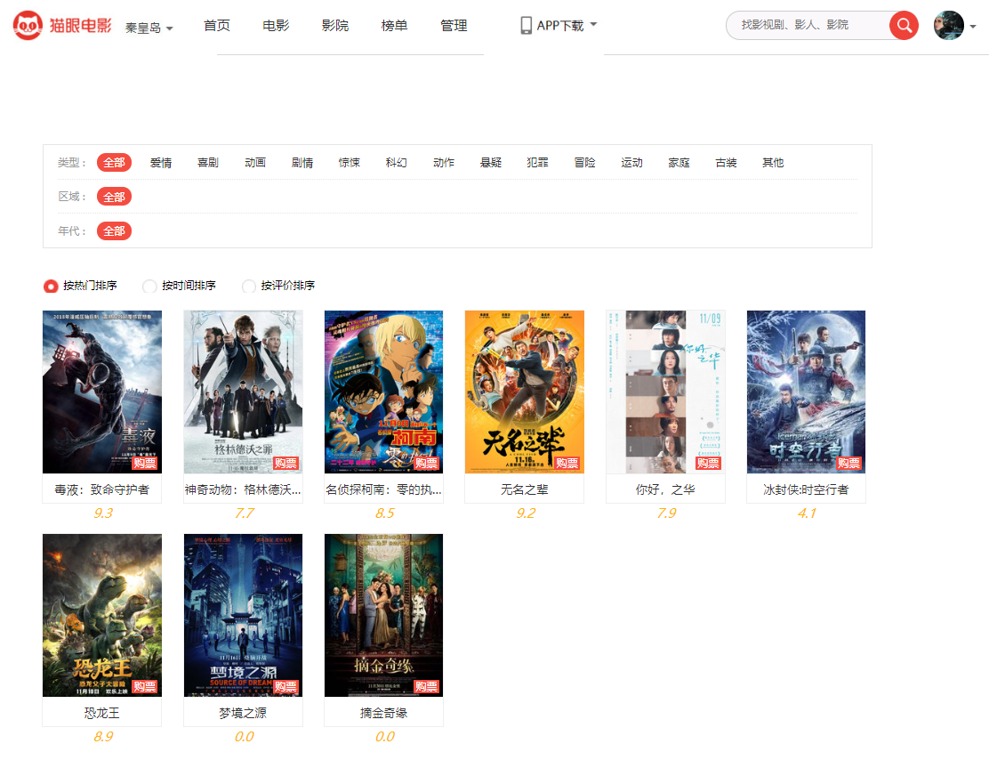Select 按热门排序 radio button
Image resolution: width=989 pixels, height=760 pixels.
tap(51, 286)
